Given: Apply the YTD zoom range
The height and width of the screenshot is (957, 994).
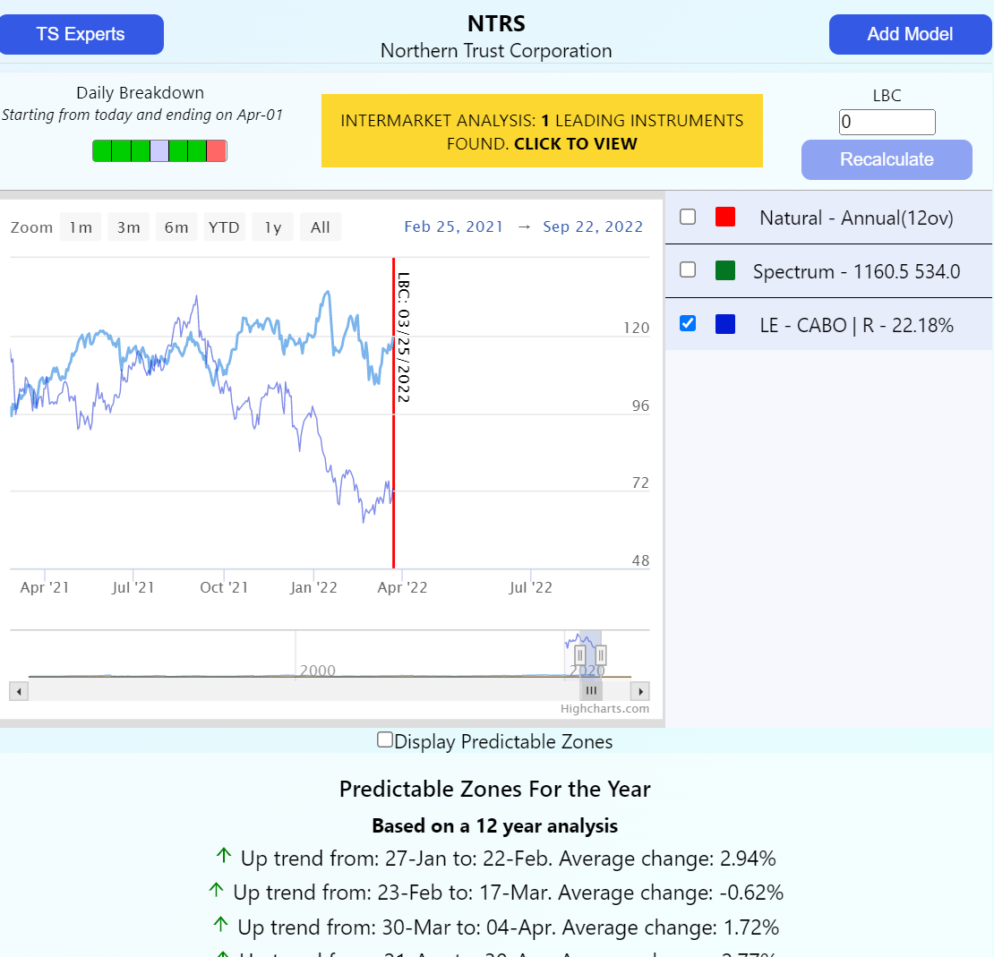Looking at the screenshot, I should coord(224,226).
